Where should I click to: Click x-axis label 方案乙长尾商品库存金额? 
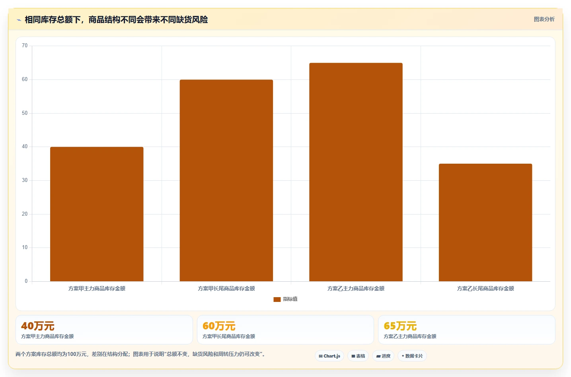(x=485, y=288)
